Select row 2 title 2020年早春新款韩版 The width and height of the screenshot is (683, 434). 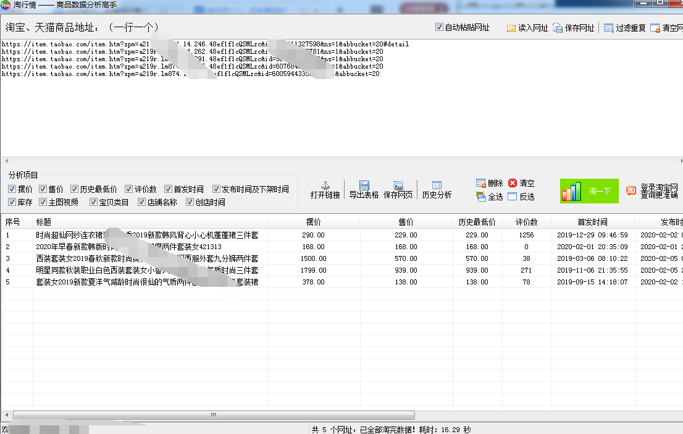coord(128,247)
